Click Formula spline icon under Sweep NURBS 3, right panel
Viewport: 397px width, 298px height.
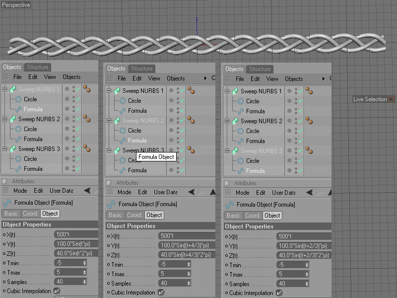click(241, 171)
